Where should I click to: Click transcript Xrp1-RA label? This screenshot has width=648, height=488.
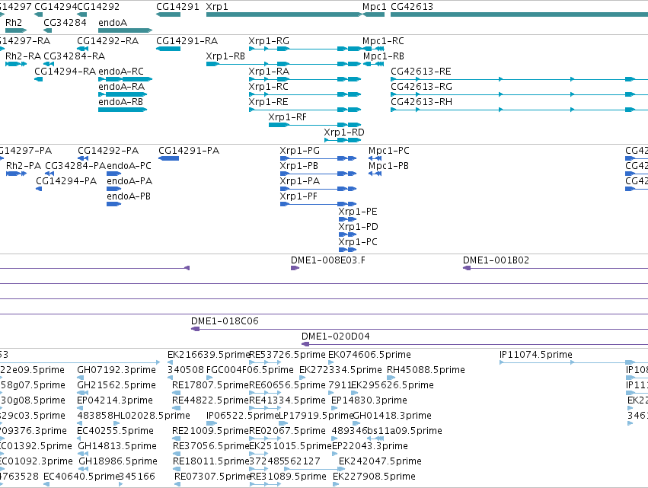click(x=269, y=72)
